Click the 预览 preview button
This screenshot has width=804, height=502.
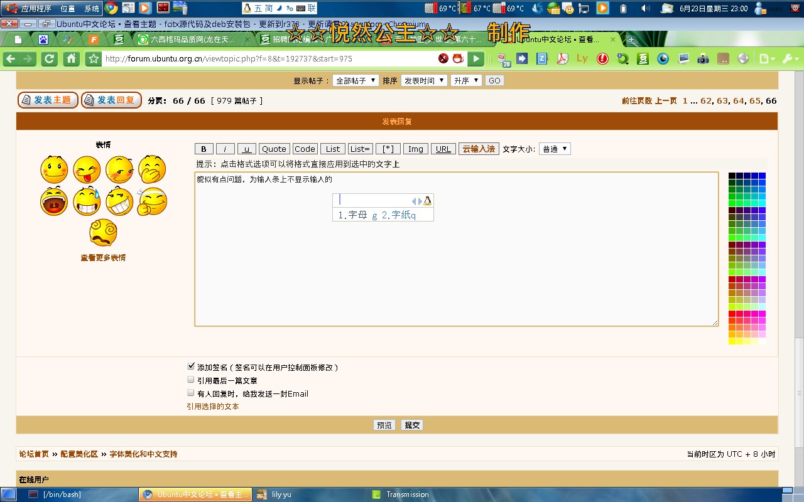(384, 425)
